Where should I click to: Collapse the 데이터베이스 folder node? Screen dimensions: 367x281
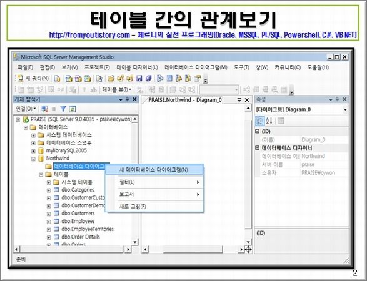pyautogui.click(x=26, y=127)
